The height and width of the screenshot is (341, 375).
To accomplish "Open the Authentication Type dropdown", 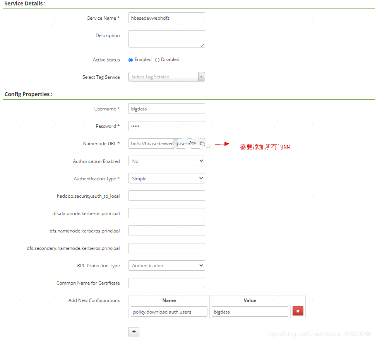I will click(166, 178).
